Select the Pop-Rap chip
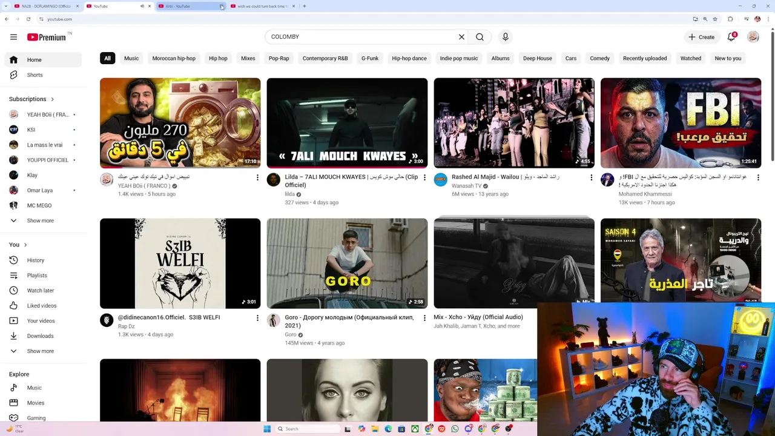 279,59
